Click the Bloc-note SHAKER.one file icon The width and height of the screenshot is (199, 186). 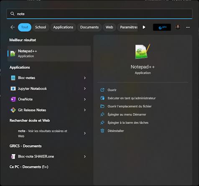[x=13, y=156]
